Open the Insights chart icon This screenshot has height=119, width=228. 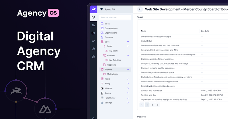pos(93,41)
